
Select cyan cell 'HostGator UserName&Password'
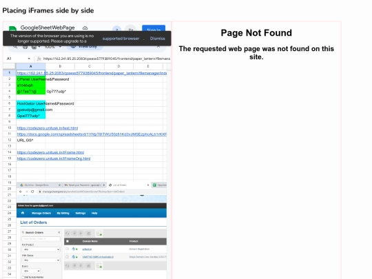(x=31, y=103)
